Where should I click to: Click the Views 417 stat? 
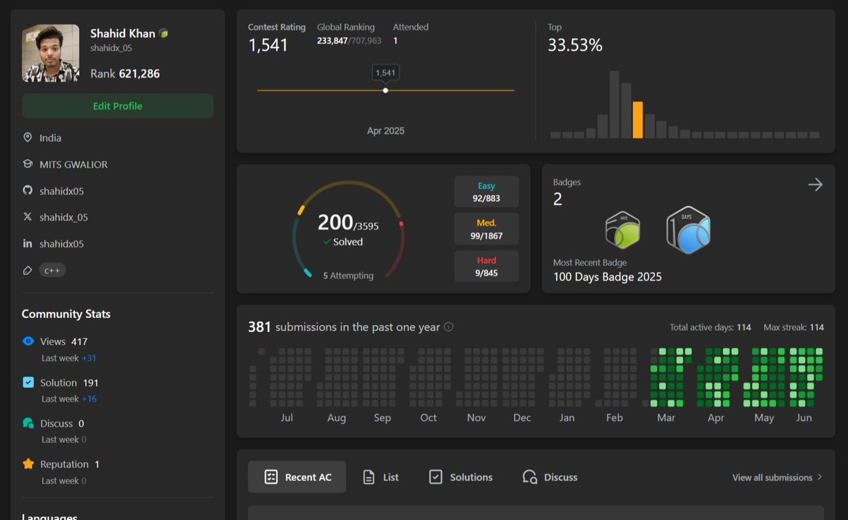coord(64,341)
